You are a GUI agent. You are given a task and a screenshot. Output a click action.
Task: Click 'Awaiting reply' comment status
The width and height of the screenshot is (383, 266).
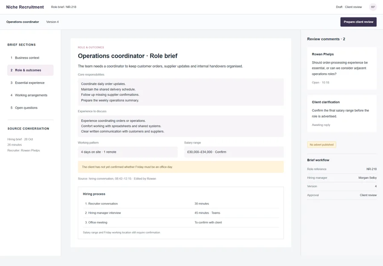[x=321, y=125]
